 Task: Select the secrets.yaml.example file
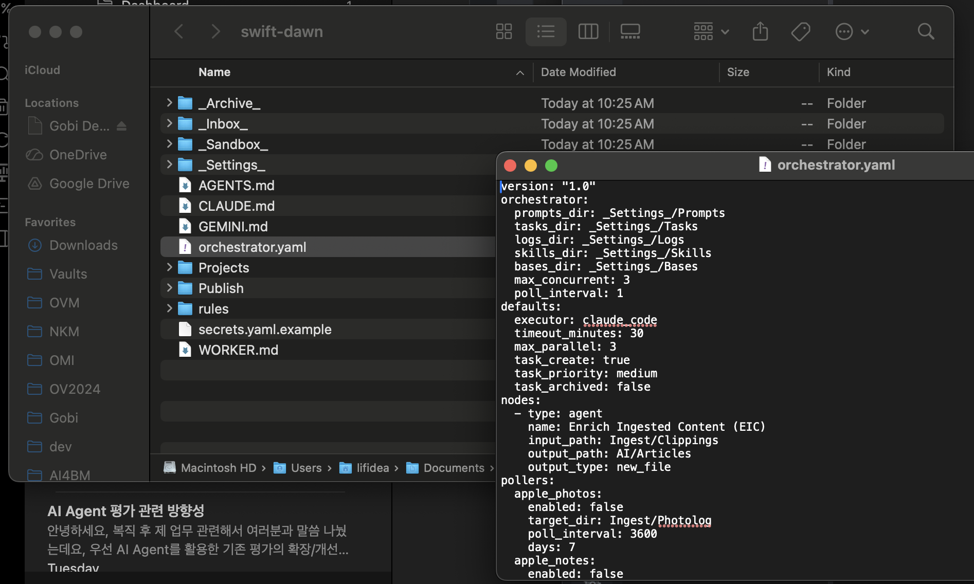pyautogui.click(x=264, y=329)
